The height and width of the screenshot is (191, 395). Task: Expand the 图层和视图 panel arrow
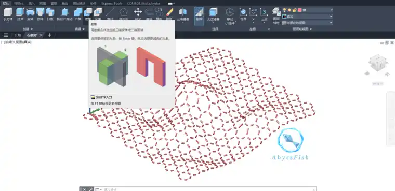tap(311, 29)
